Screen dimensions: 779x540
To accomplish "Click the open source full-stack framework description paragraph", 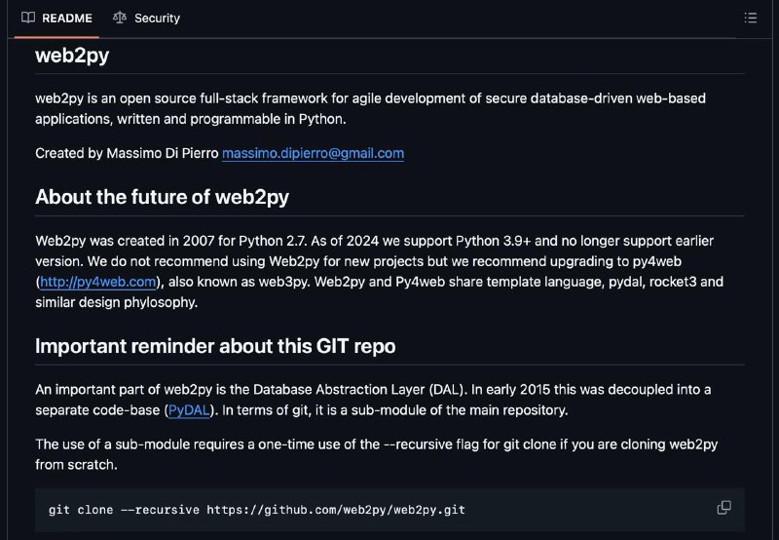I will click(x=370, y=108).
